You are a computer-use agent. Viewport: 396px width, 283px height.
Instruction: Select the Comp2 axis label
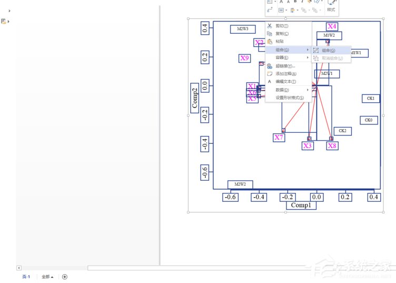pos(194,98)
